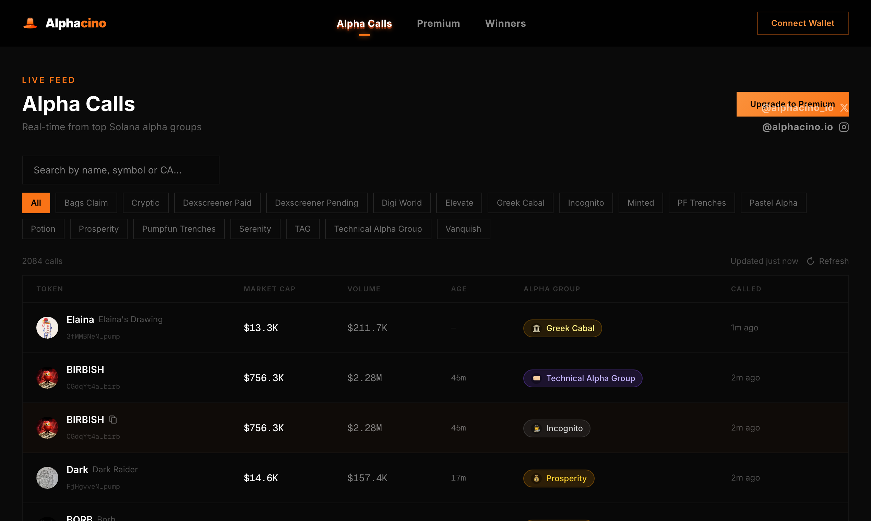The image size is (871, 521).
Task: Click the token search input field
Action: [120, 170]
